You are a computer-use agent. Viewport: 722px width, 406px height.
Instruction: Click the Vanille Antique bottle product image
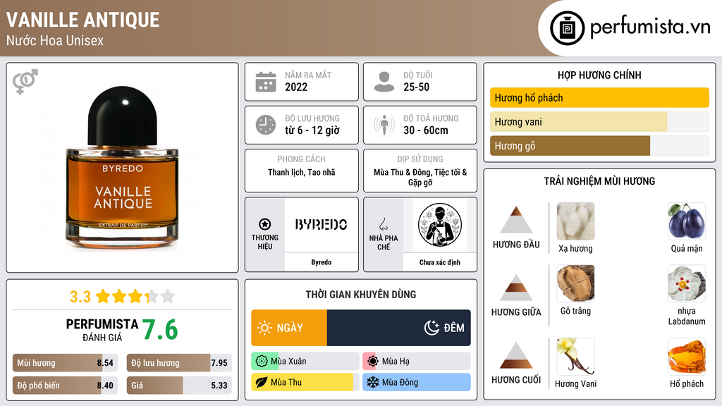pyautogui.click(x=122, y=166)
